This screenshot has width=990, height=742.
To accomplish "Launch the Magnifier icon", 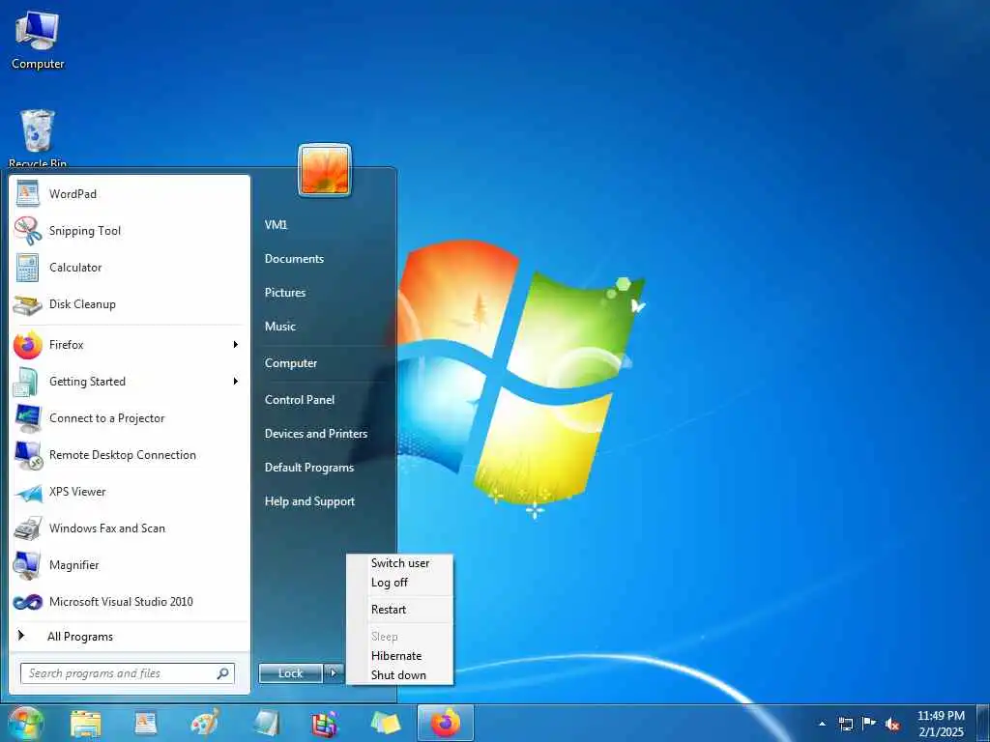I will [27, 565].
